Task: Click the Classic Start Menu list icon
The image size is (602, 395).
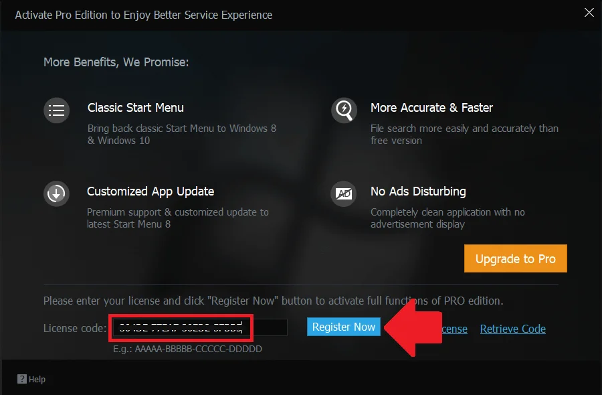Action: [56, 110]
